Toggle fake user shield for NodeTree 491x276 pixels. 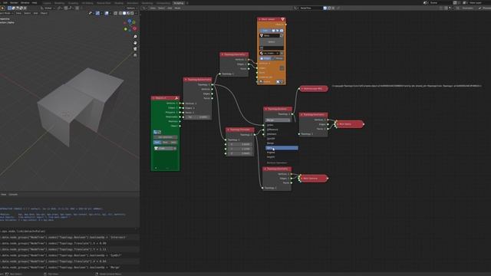(325, 8)
